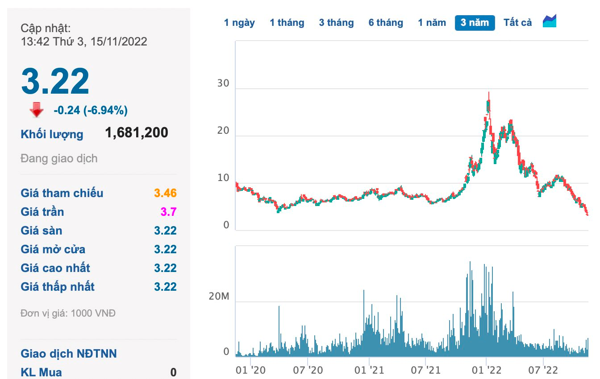Click the Giá sàn label
The image size is (600, 379).
41,231
